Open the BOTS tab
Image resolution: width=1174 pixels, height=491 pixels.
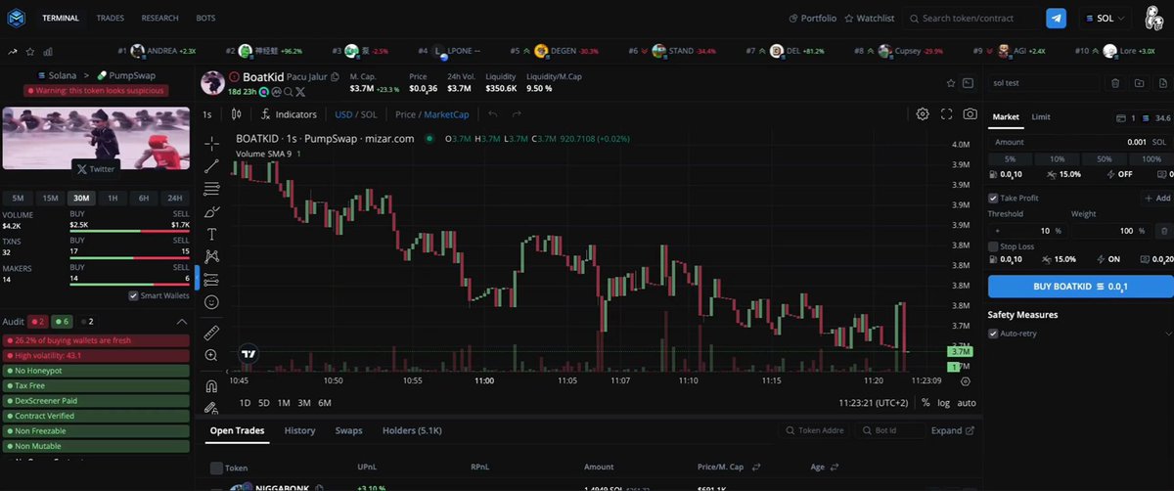[x=206, y=18]
